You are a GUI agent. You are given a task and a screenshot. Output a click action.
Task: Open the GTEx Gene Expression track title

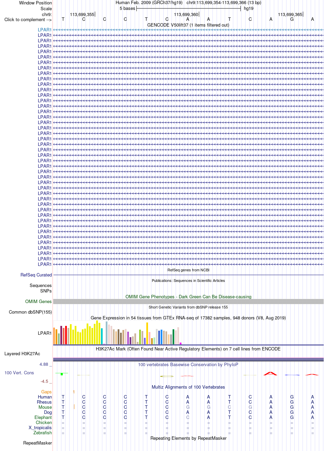click(188, 318)
